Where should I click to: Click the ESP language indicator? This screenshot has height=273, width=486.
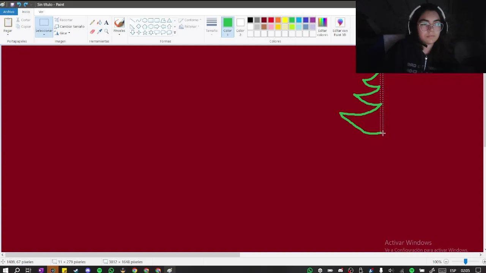click(x=453, y=270)
